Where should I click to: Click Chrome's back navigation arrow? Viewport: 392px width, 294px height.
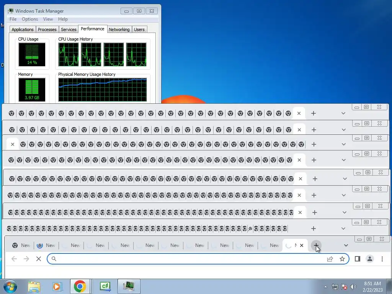point(14,259)
